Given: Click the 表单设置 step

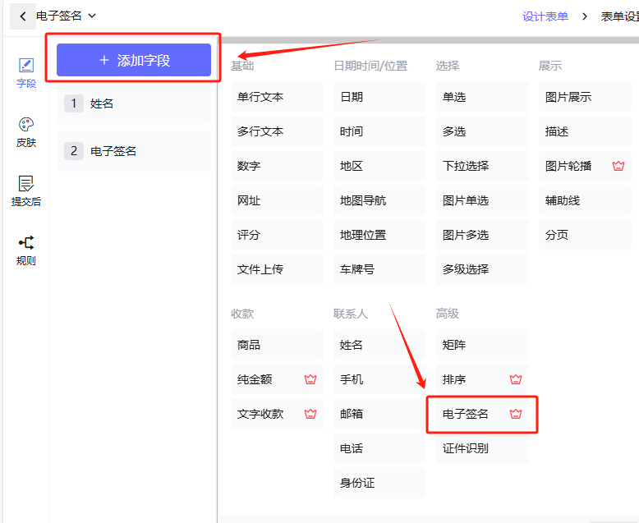Looking at the screenshot, I should coord(619,16).
